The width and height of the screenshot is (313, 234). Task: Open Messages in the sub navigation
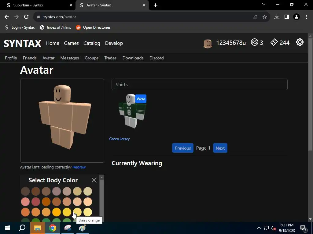pyautogui.click(x=69, y=58)
